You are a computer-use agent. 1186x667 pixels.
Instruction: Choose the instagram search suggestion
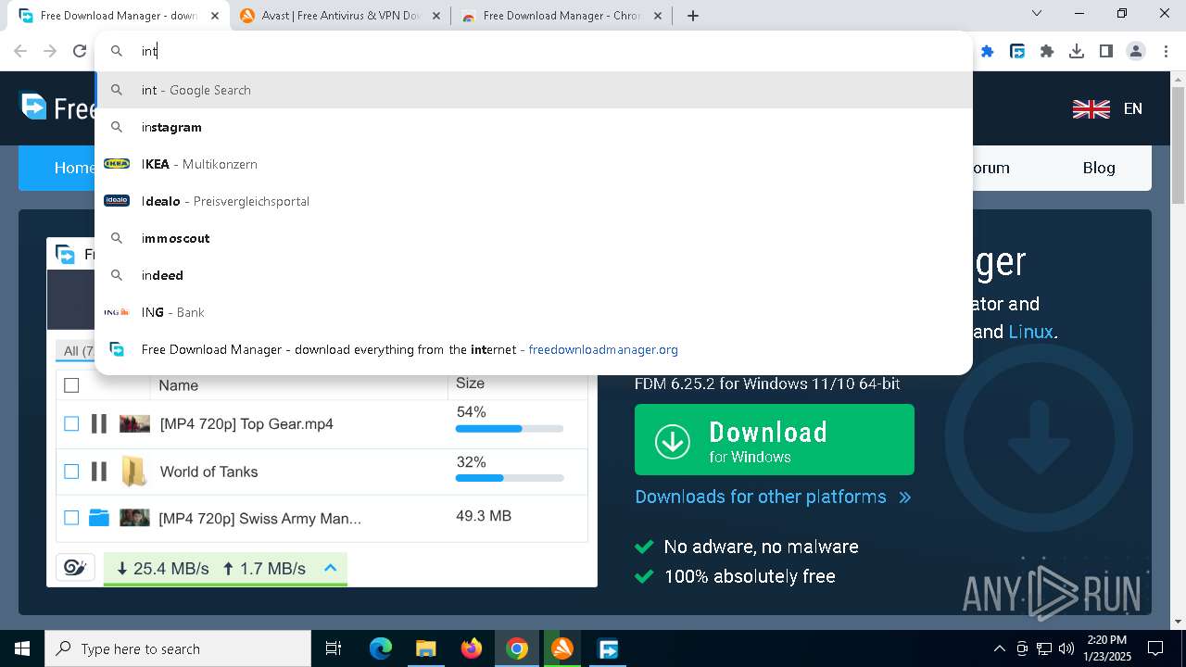click(x=534, y=127)
